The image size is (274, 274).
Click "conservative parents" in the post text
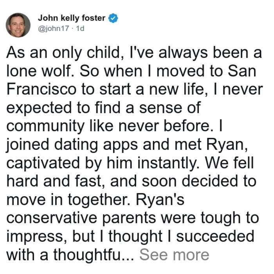[81, 218]
